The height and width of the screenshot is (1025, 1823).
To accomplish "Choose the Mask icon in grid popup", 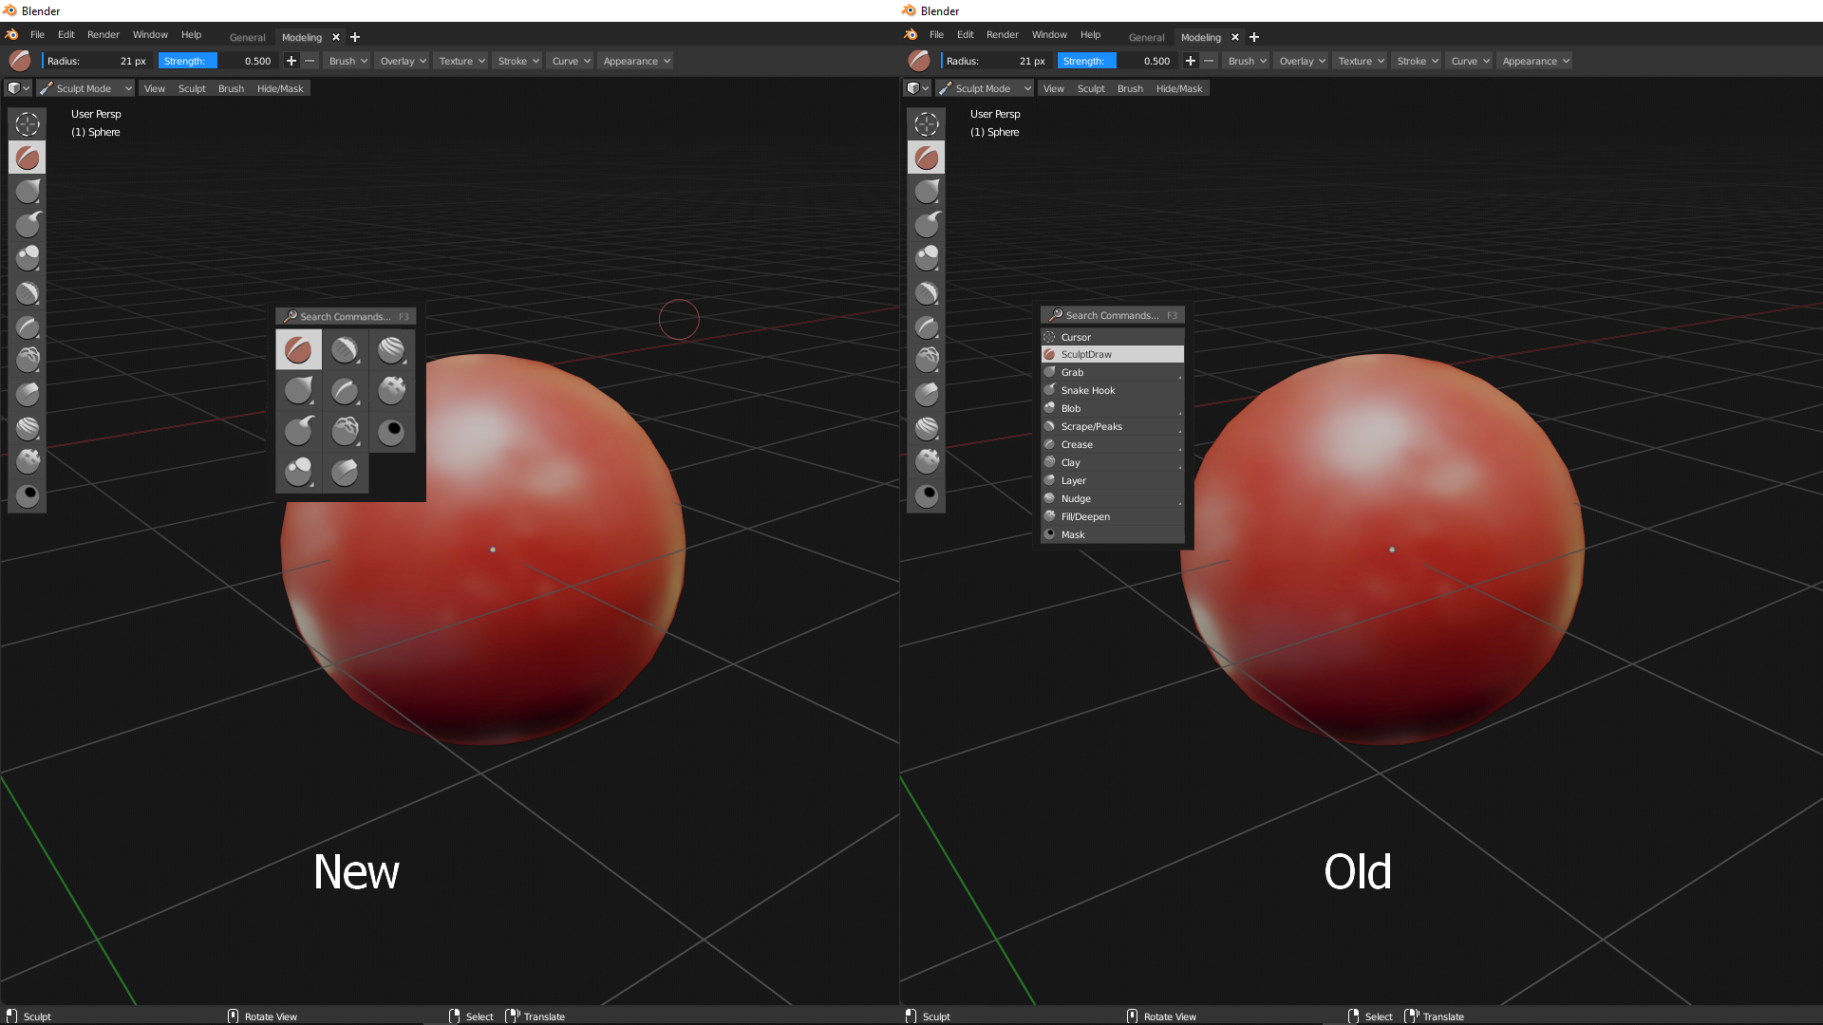I will pyautogui.click(x=391, y=432).
